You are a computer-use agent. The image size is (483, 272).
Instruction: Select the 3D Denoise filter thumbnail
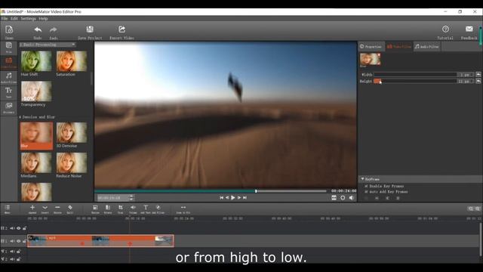tap(72, 132)
